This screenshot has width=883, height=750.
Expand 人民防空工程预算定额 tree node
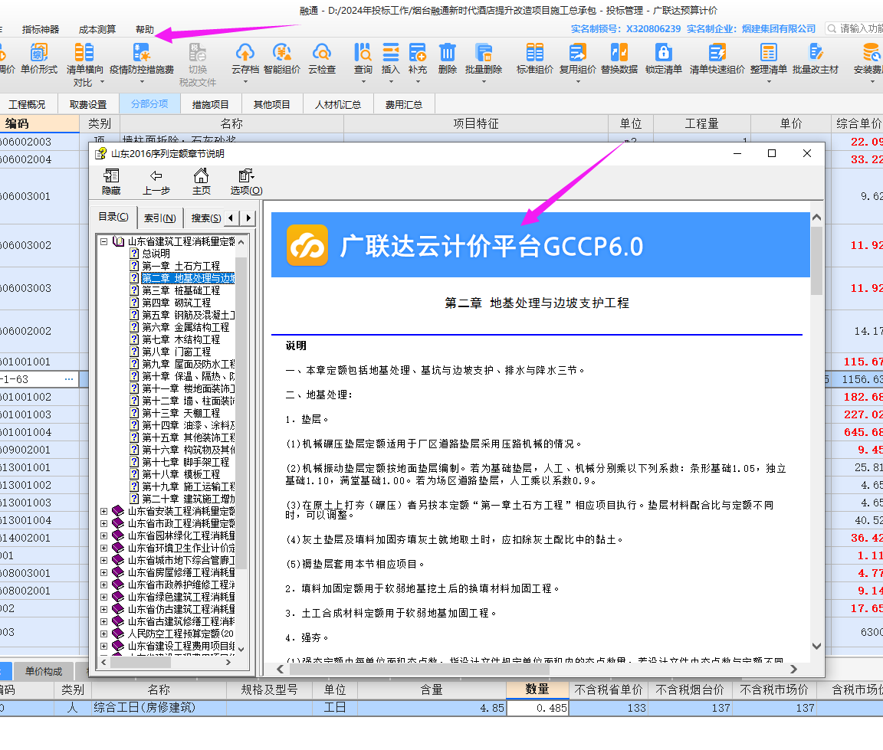click(x=104, y=634)
